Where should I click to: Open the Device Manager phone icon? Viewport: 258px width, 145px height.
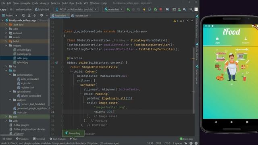pyautogui.click(x=179, y=9)
